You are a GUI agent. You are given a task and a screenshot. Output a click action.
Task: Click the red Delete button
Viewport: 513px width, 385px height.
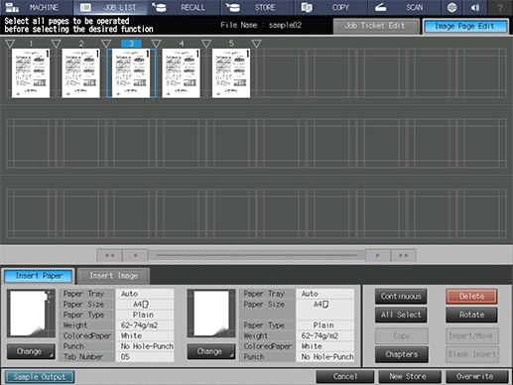pos(471,297)
